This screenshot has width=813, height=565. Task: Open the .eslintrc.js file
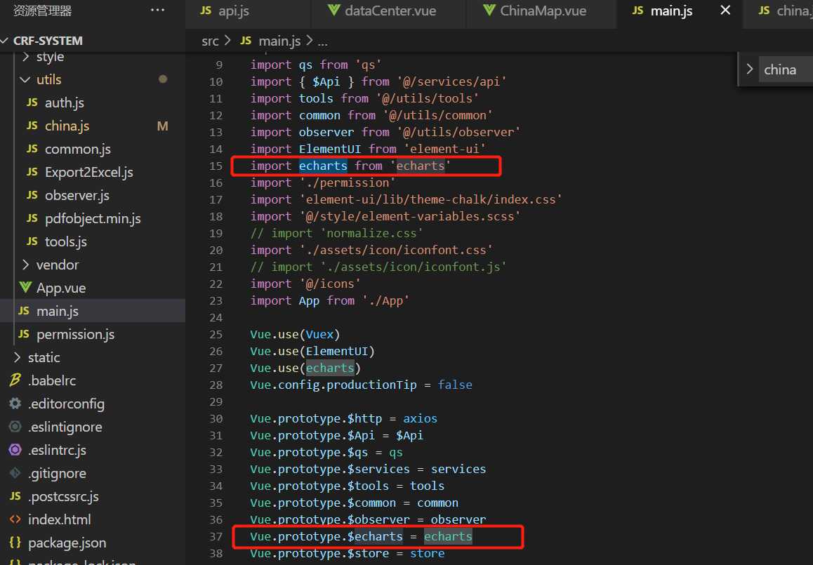pos(57,450)
